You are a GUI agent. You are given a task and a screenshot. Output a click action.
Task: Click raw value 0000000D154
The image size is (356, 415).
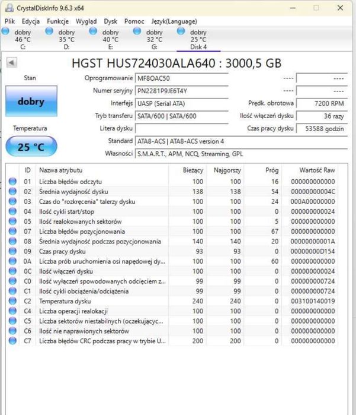click(x=313, y=251)
